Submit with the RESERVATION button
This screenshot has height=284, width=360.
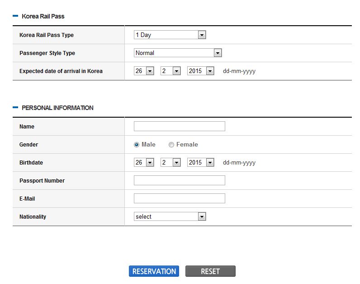tap(154, 271)
